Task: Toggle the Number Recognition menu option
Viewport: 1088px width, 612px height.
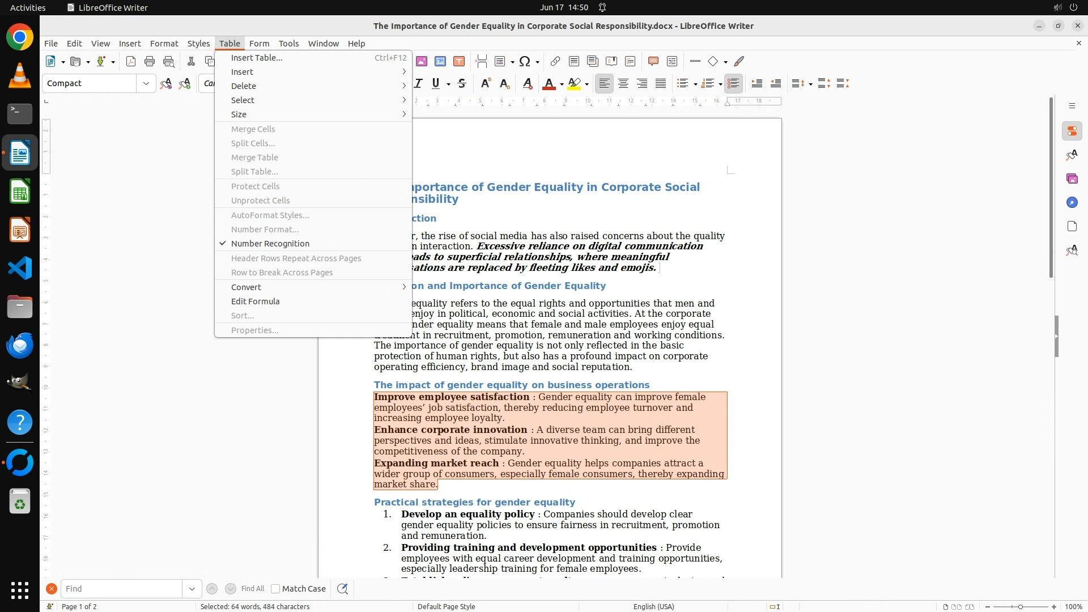Action: click(x=270, y=244)
